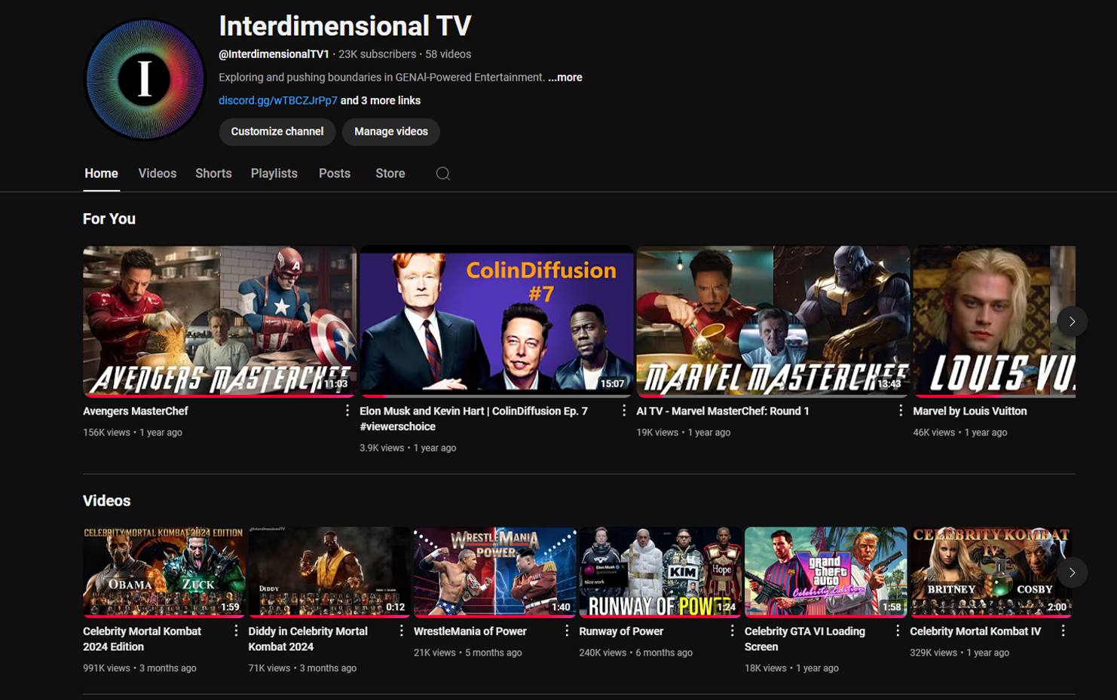Open the and 3 more links text
The width and height of the screenshot is (1117, 700).
[381, 99]
